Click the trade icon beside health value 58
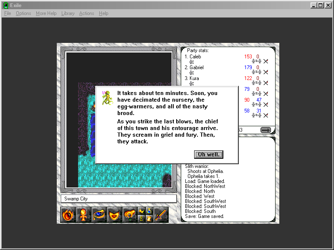This screenshot has width=334, height=250. click(x=256, y=115)
